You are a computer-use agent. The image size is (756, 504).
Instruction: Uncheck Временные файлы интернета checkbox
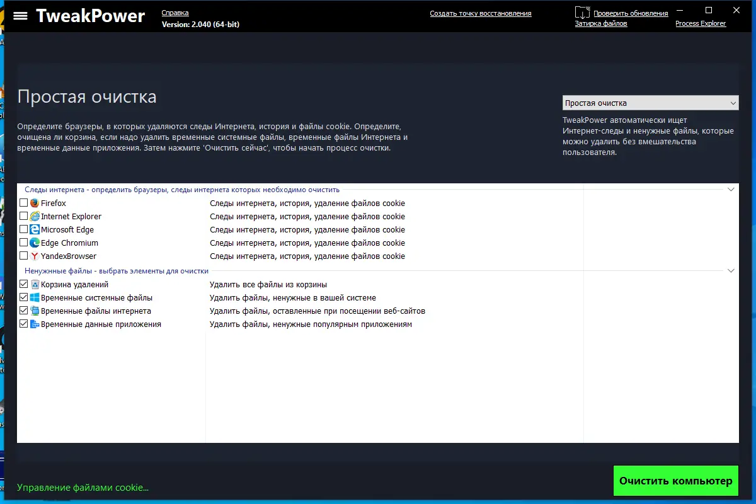tap(24, 311)
